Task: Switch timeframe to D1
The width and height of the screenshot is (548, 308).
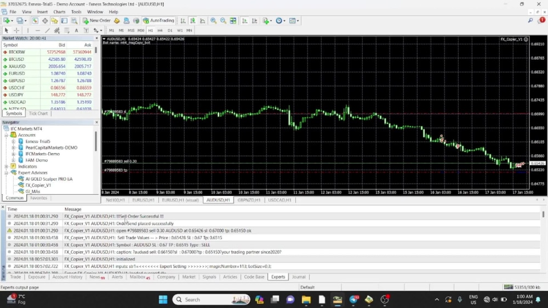Action: 170,30
